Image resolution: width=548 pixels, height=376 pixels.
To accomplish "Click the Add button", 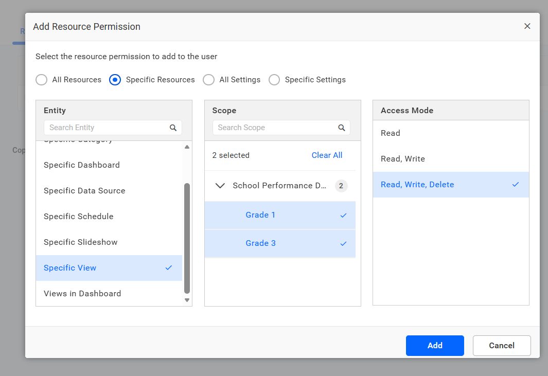I will (x=435, y=346).
